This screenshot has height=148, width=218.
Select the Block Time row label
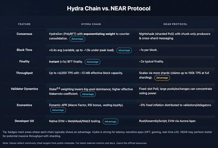[x=24, y=50]
